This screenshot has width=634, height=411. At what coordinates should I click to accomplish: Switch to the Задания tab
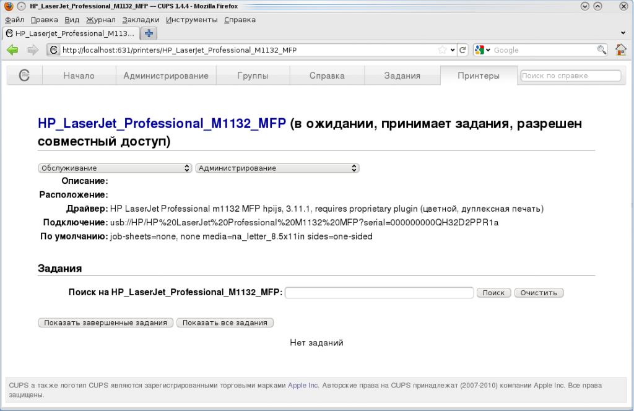coord(402,76)
